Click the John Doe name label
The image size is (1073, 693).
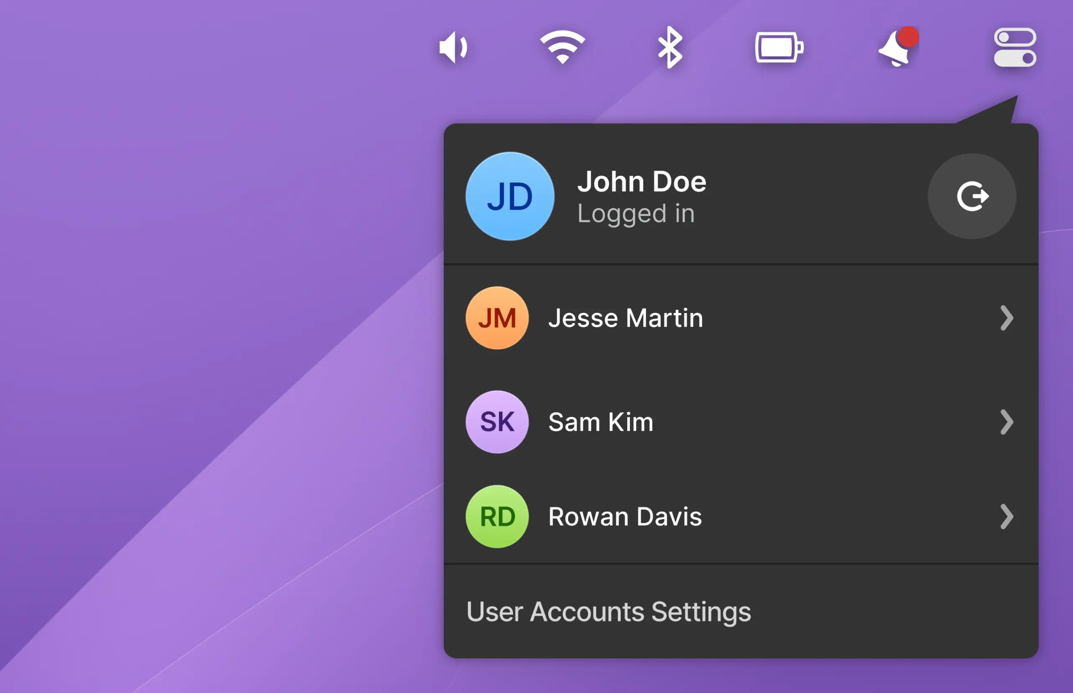(x=642, y=181)
